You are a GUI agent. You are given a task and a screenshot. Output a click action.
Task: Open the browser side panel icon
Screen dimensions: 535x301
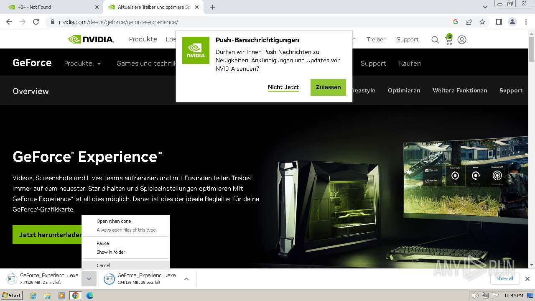pos(499,22)
